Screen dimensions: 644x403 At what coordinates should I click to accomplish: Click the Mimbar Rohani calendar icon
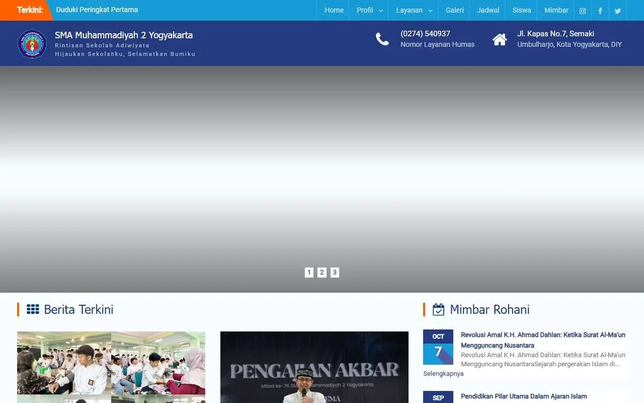point(439,309)
